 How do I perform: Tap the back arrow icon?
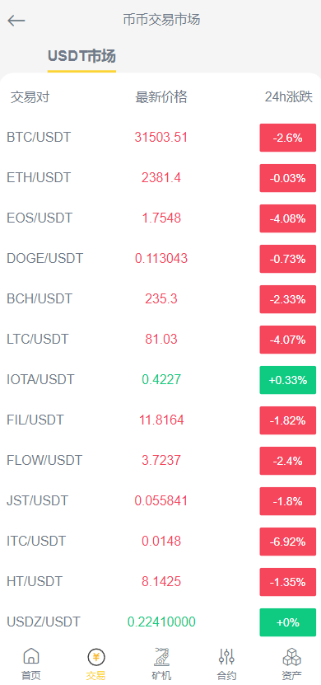(16, 20)
